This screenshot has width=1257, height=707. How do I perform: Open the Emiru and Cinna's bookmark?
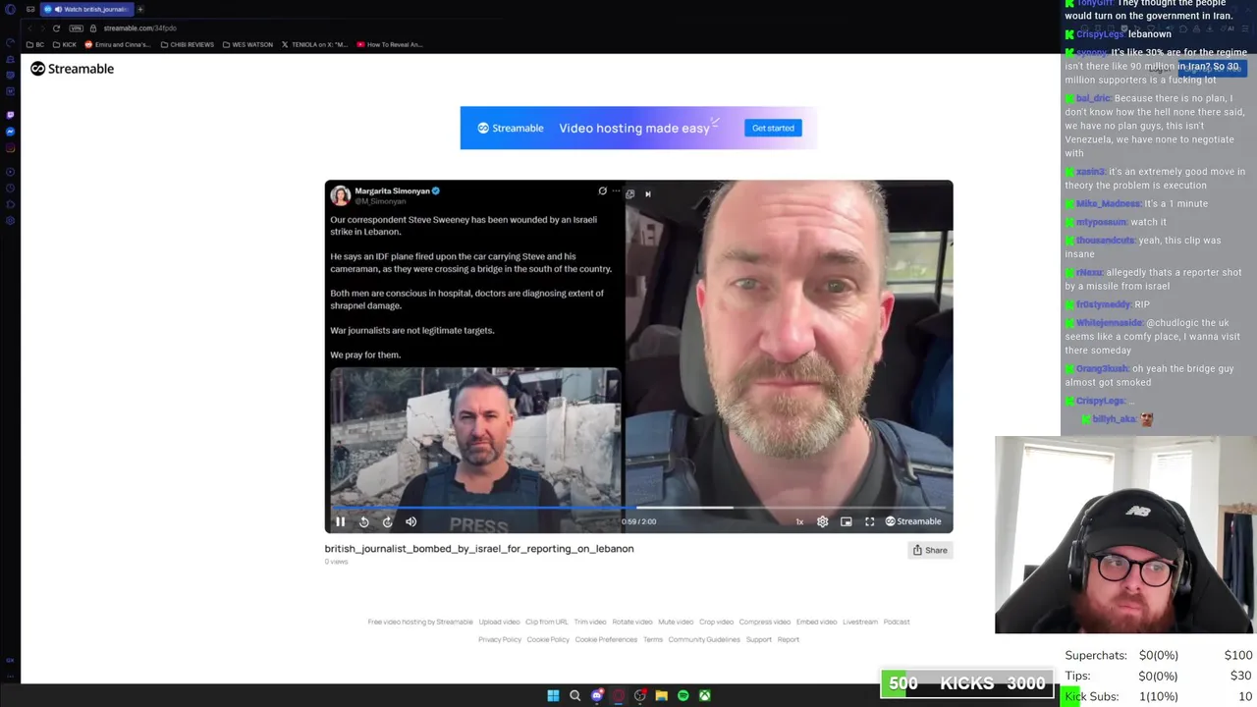(x=118, y=44)
